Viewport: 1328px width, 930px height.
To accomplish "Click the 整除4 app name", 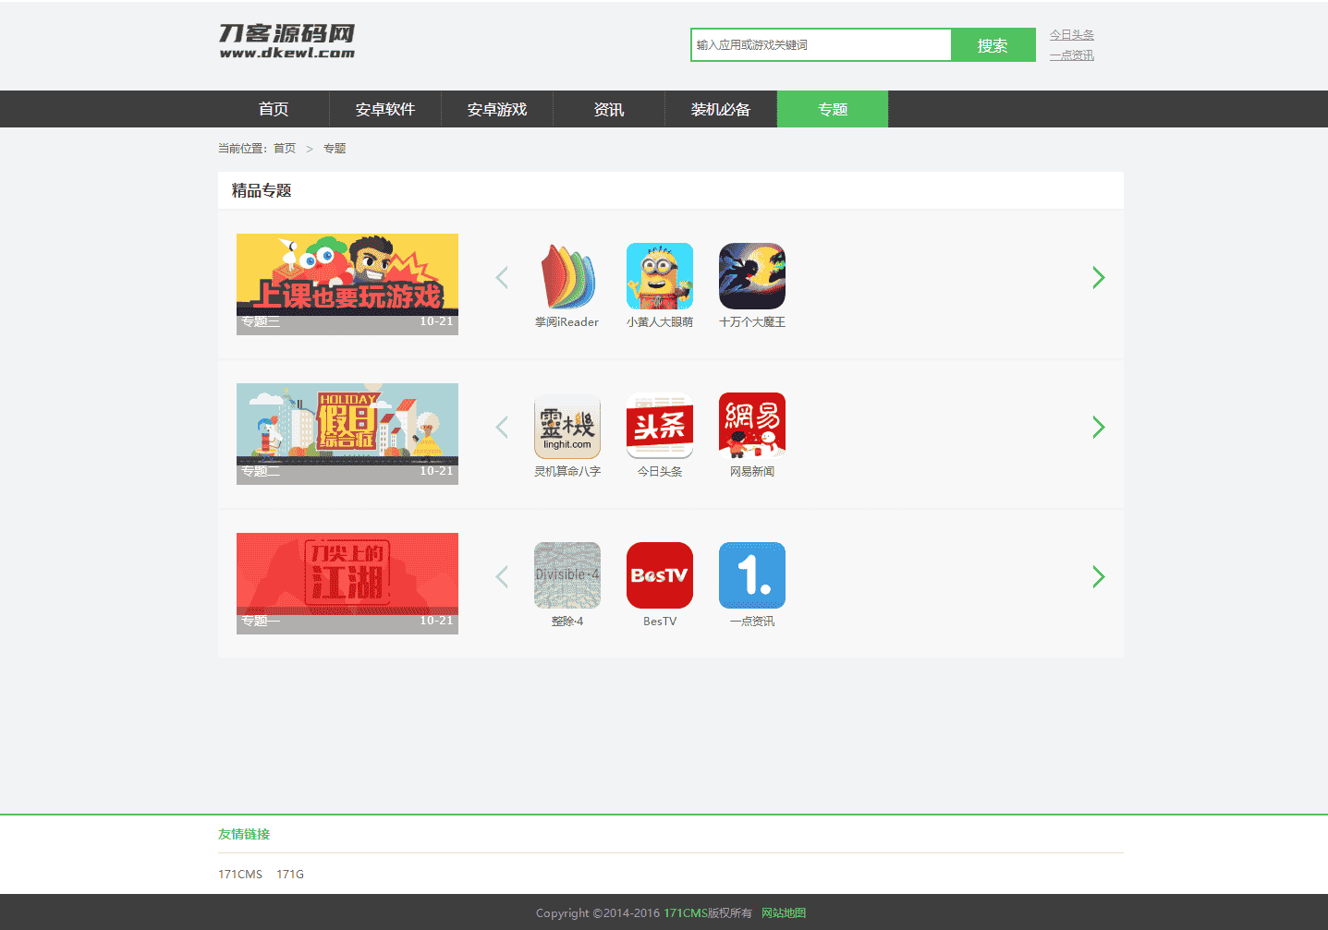I will click(x=567, y=622).
